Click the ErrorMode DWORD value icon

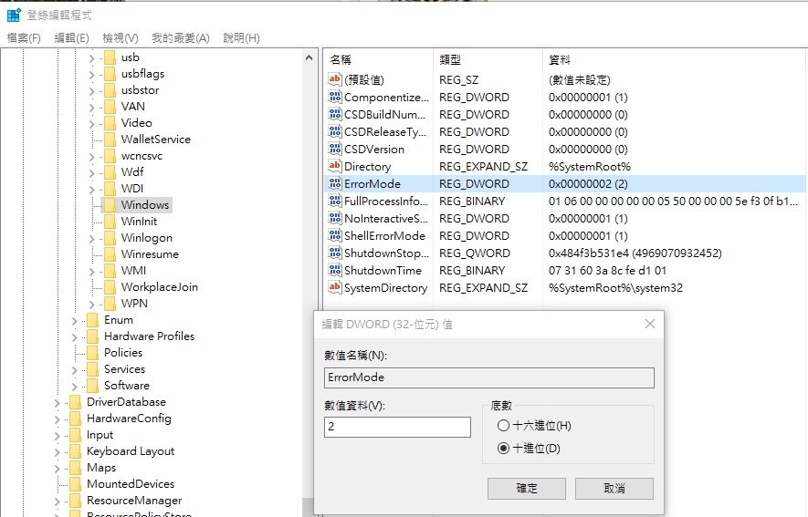point(334,184)
